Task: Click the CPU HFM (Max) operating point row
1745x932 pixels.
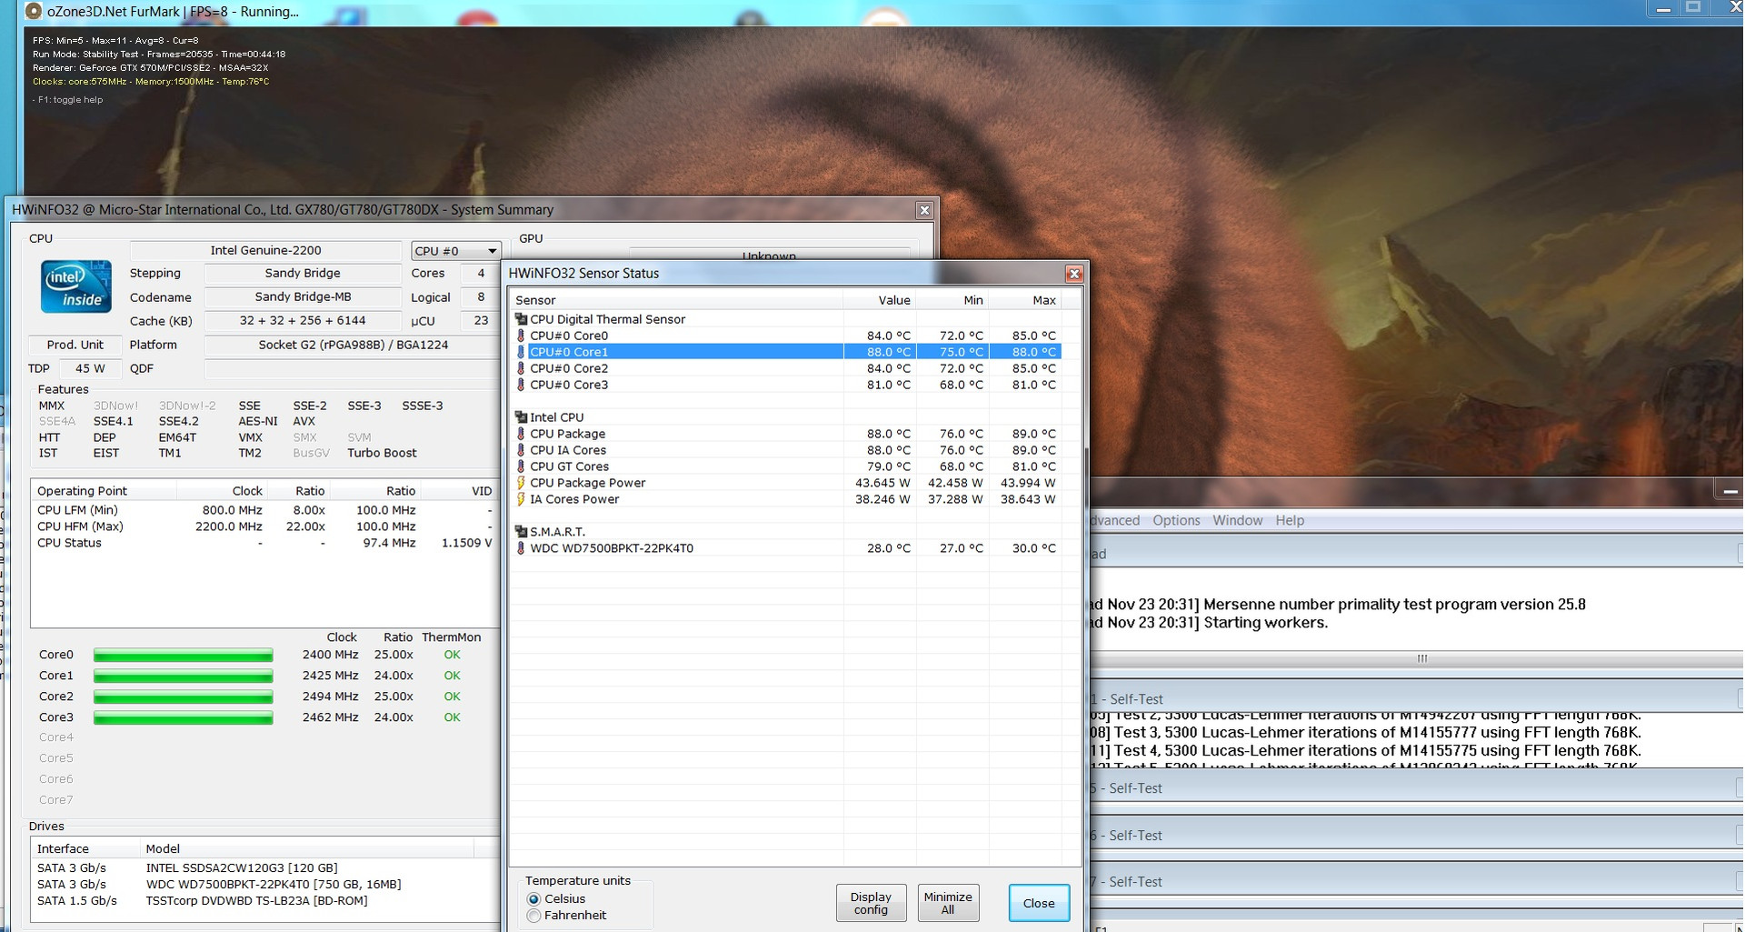Action: click(x=264, y=526)
